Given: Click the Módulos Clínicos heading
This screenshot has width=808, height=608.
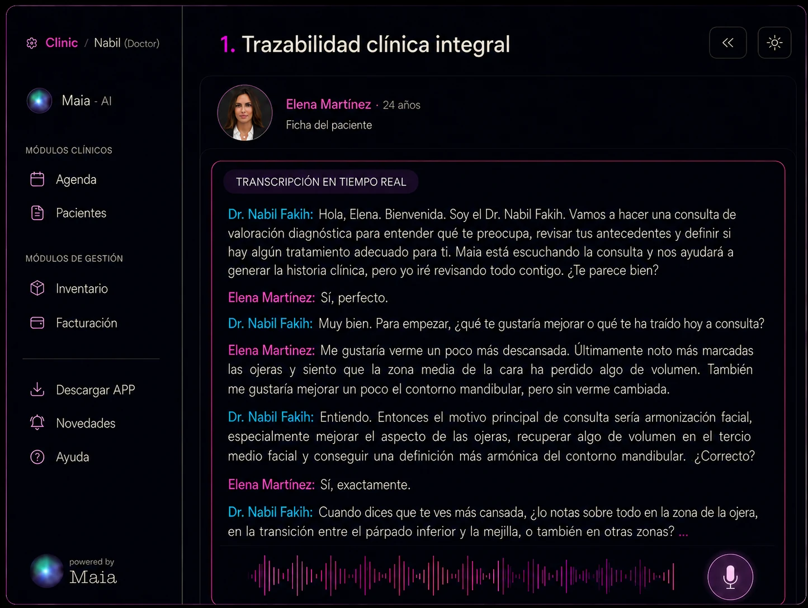Looking at the screenshot, I should click(69, 150).
